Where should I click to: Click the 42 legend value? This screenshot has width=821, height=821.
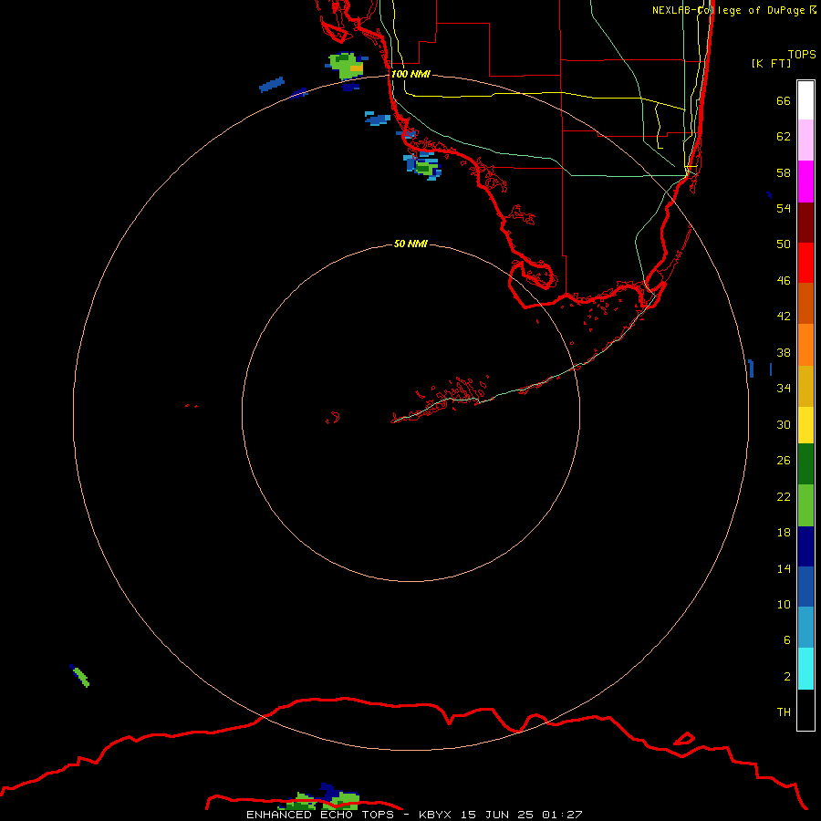tap(784, 317)
